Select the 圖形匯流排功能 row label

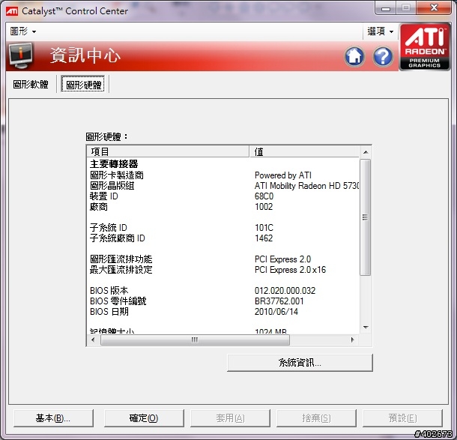[121, 259]
